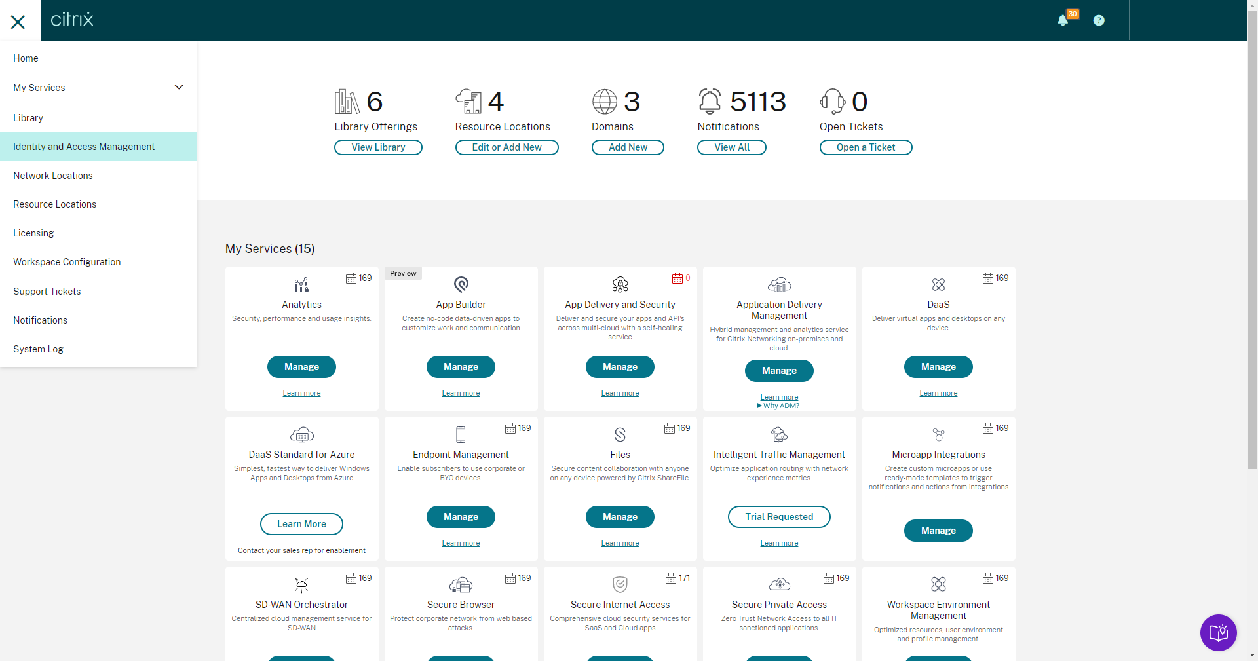
Task: Manage the Endpoint Management service
Action: (461, 517)
